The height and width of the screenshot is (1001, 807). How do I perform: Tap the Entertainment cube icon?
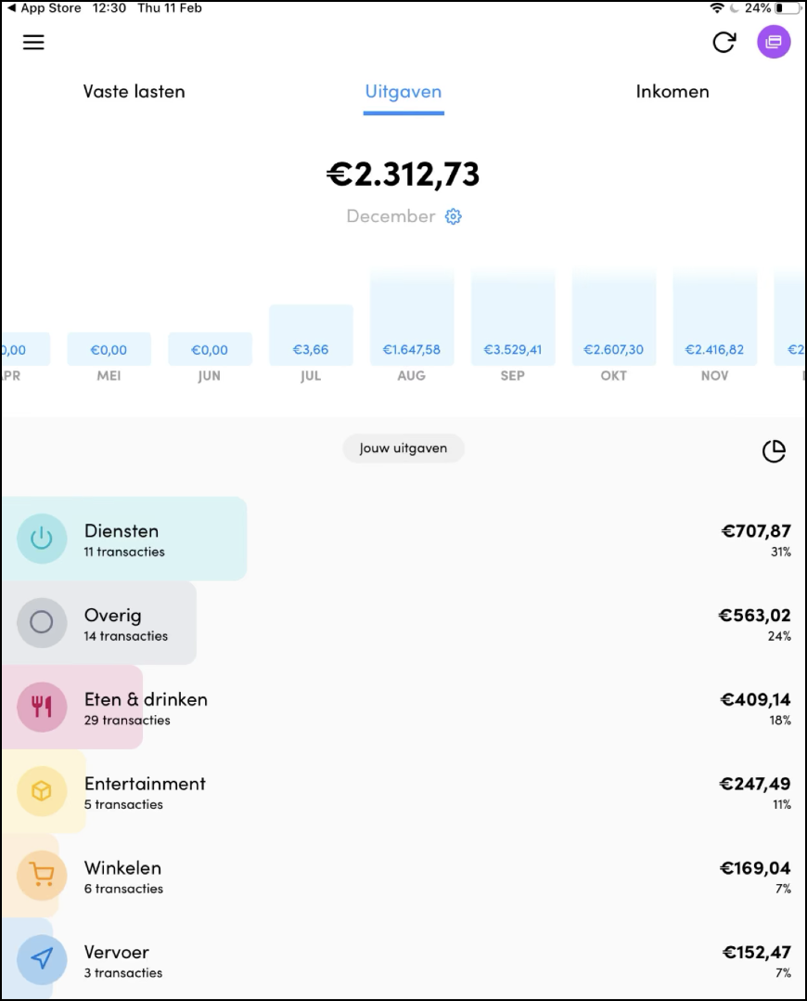pyautogui.click(x=42, y=791)
